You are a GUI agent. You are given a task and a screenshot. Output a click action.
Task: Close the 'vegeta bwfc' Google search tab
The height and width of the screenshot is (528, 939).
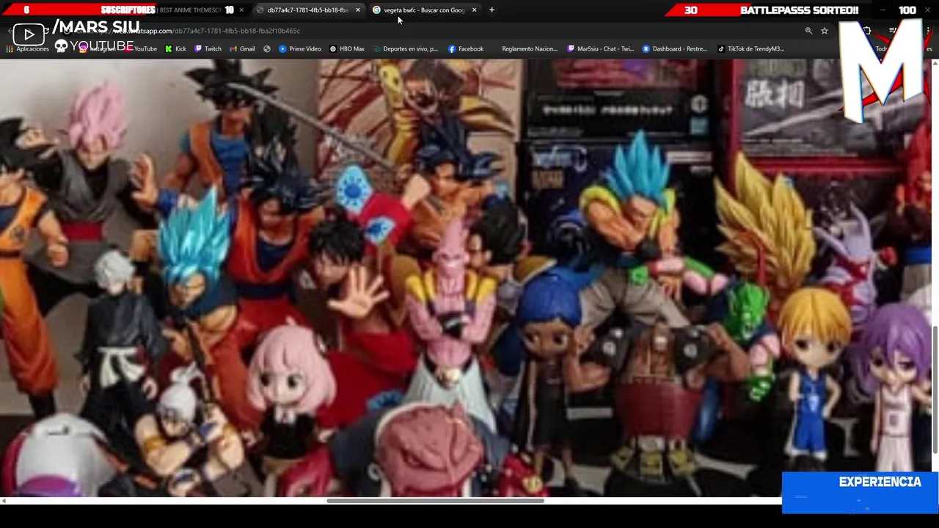(474, 10)
